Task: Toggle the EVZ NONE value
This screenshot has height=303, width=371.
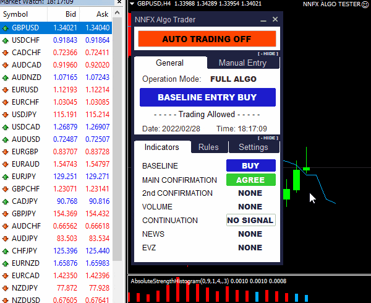Action: pos(250,247)
